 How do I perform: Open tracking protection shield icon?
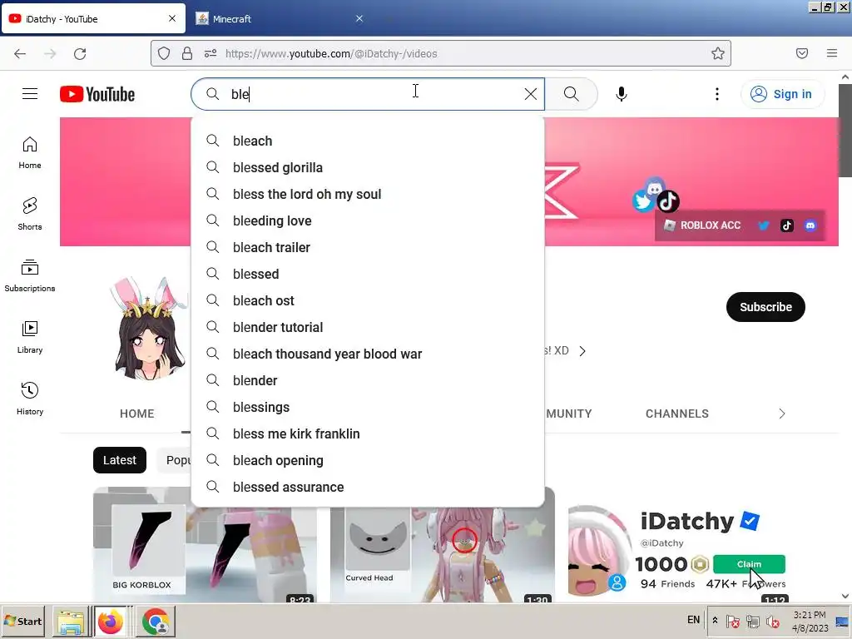coord(164,53)
